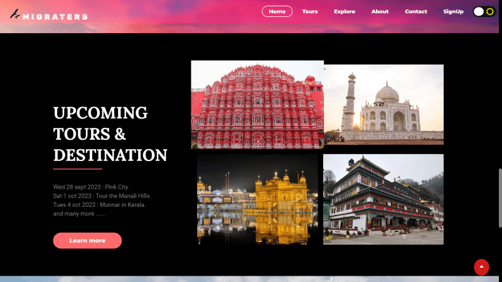The image size is (502, 282).
Task: Navigate to the About section
Action: point(380,11)
